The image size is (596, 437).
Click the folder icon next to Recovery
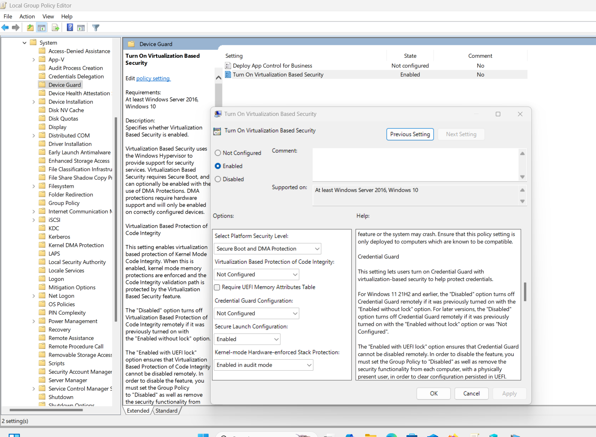(42, 329)
